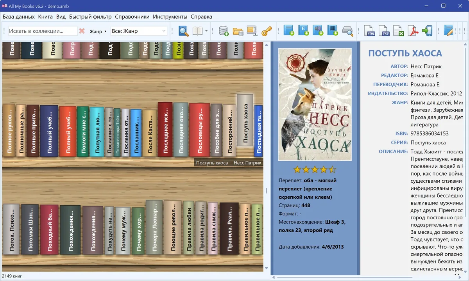Export collection to PDF icon
The width and height of the screenshot is (469, 281).
click(x=413, y=31)
